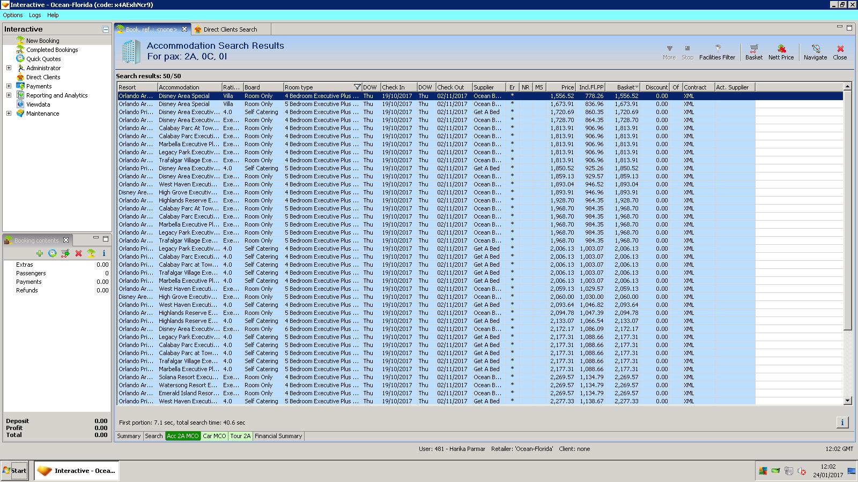
Task: Minimize the Interactive navigation panel
Action: (x=106, y=29)
